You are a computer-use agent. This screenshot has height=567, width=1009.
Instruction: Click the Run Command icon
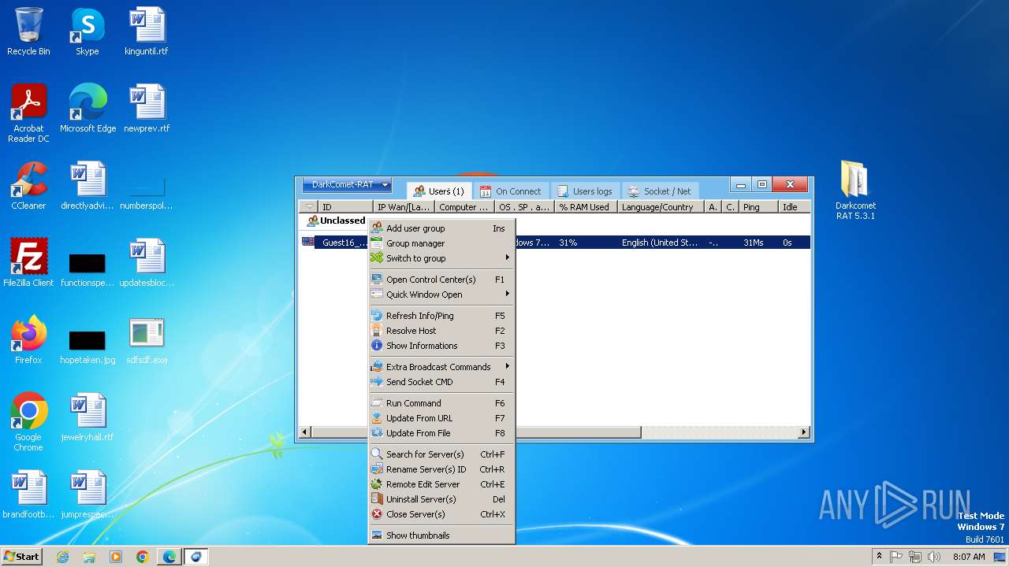pos(377,403)
